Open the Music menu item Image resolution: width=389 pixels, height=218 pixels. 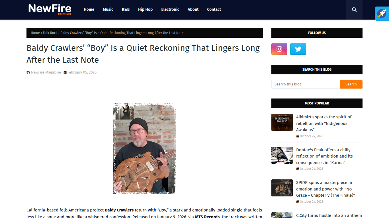tap(108, 9)
